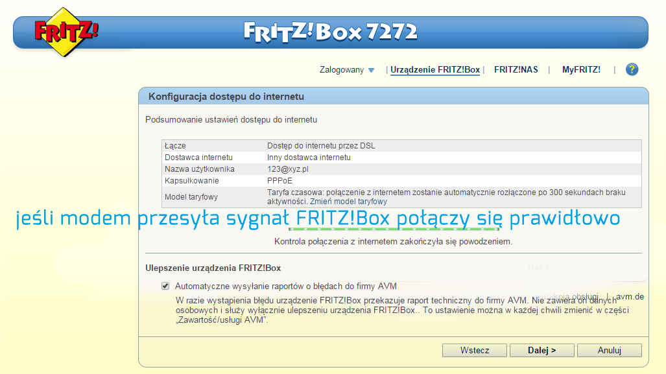Switch to FRITZ!NAS section
666x374 pixels.
(516, 69)
